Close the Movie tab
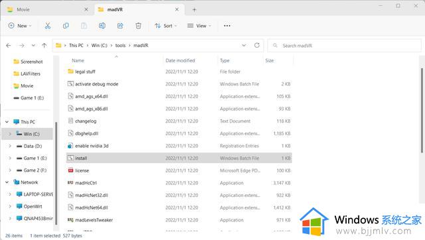The width and height of the screenshot is (425, 240). 86,9
